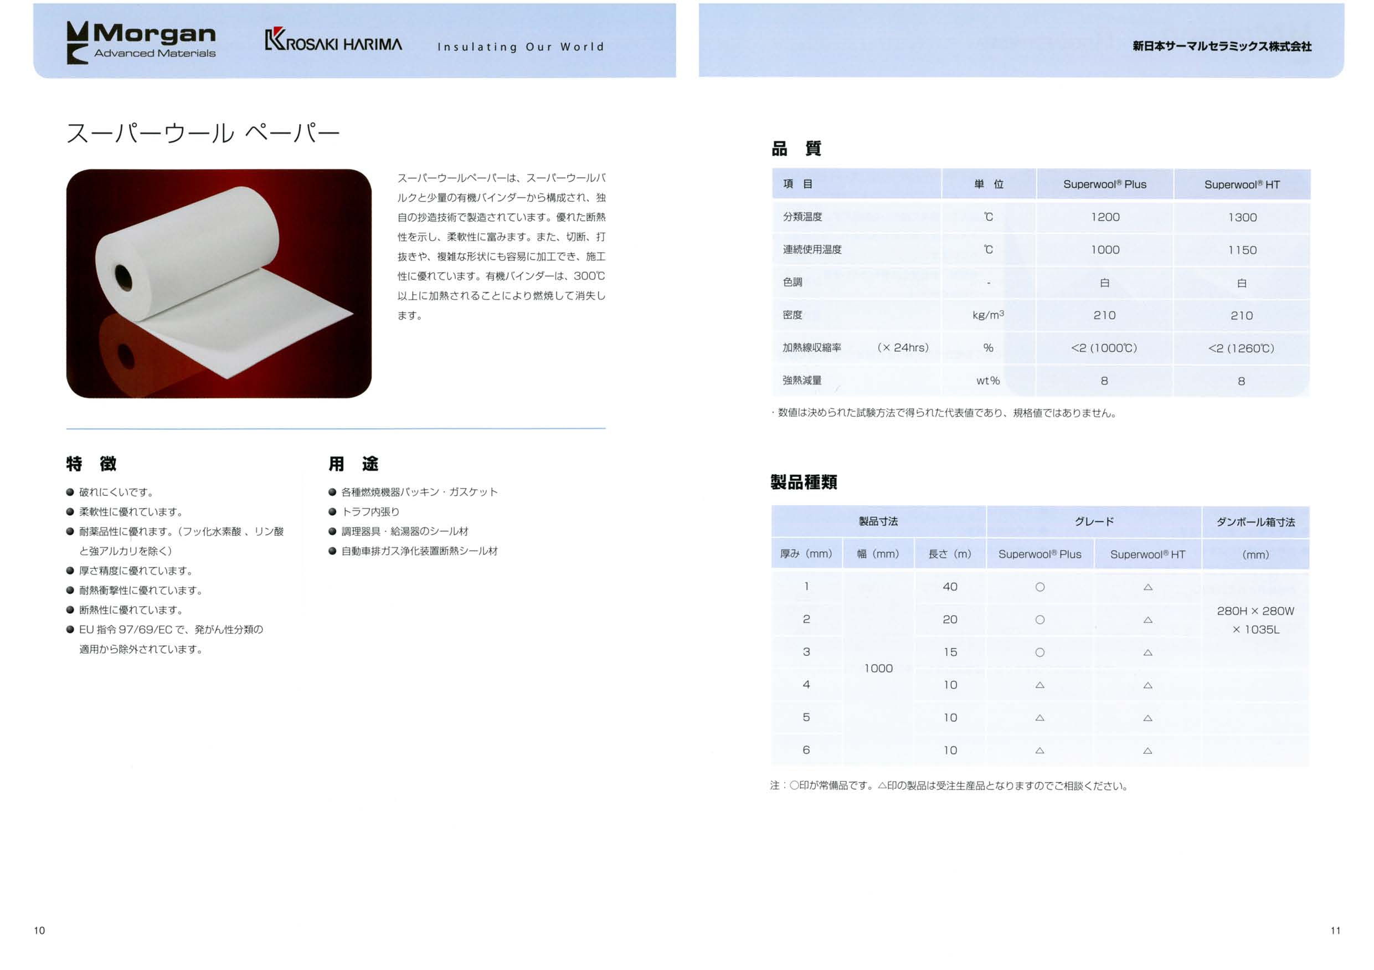Image resolution: width=1374 pixels, height=970 pixels.
Task: Click the Superwool Plus header in quality table
Action: (x=1105, y=184)
